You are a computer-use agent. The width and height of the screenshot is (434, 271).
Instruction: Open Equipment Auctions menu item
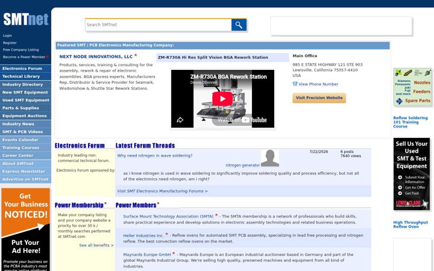tap(25, 116)
